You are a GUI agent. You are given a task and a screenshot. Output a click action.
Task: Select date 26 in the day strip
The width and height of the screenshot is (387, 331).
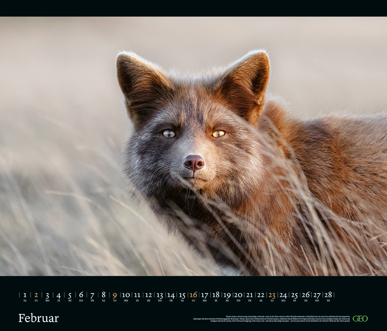tap(306, 295)
